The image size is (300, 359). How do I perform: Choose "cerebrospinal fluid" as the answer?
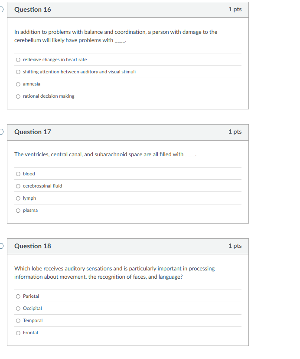coord(18,186)
